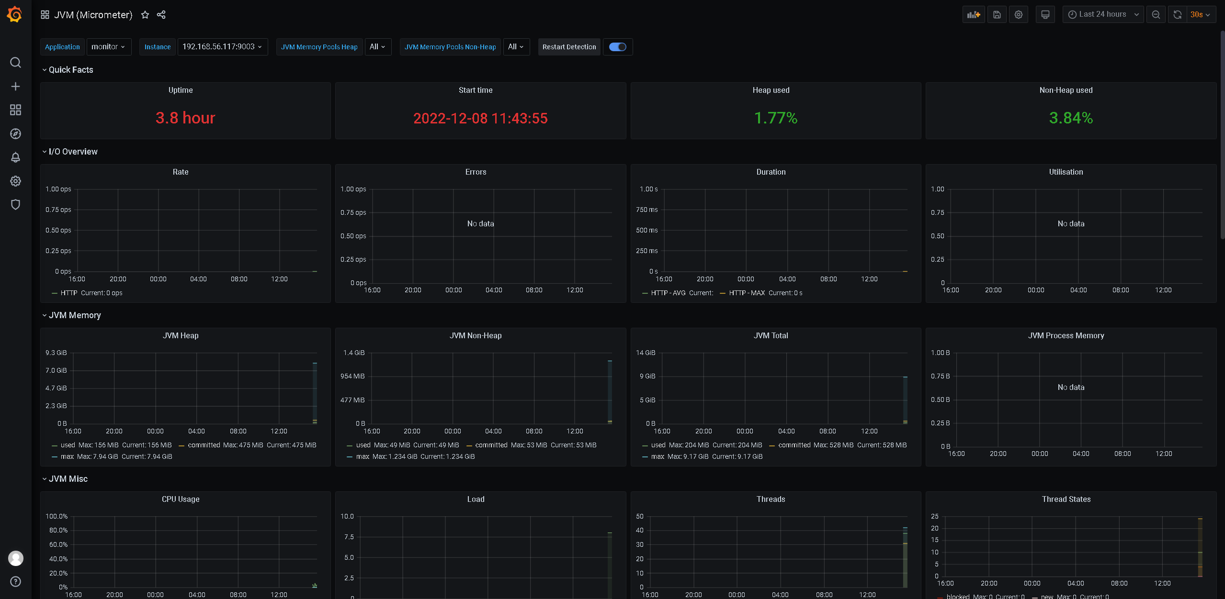Open the Errors panel title menu
The height and width of the screenshot is (599, 1225).
point(476,172)
